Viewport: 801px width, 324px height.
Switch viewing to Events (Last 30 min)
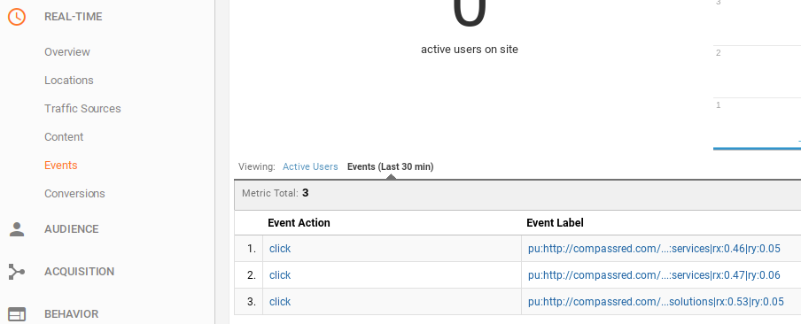coord(390,166)
